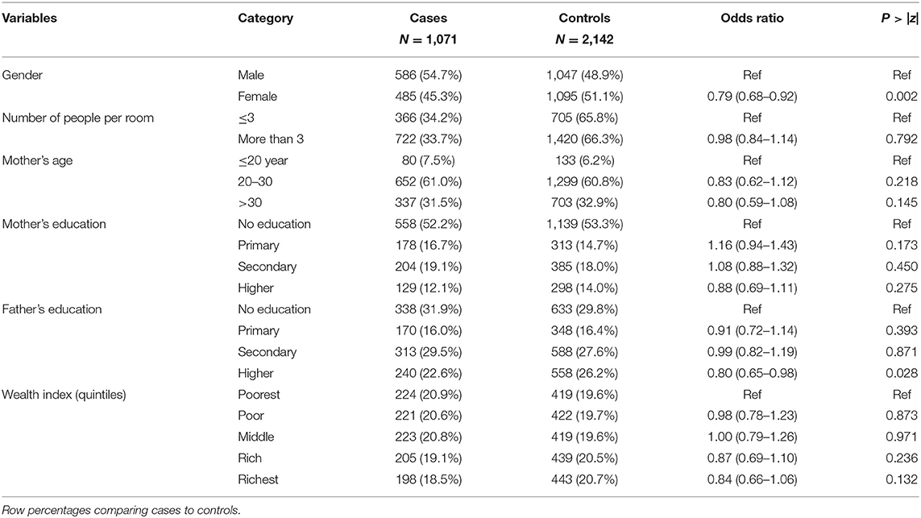Viewport: 921px width, 518px height.
Task: Click the 1.16 (0.94–1.43) odds ratio cell
Action: tap(752, 245)
